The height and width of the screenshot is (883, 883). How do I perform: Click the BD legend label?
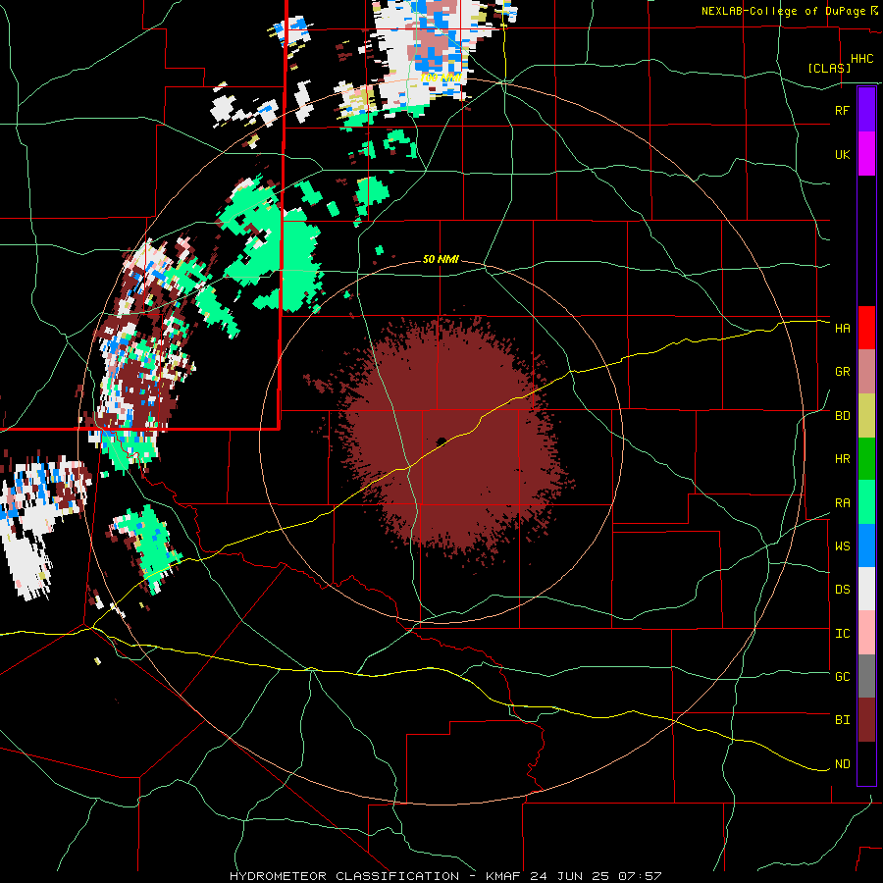click(x=842, y=416)
